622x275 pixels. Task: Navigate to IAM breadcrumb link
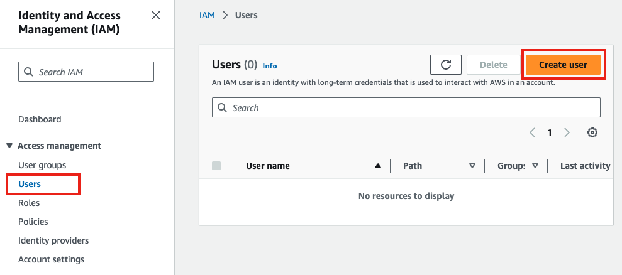coord(207,16)
